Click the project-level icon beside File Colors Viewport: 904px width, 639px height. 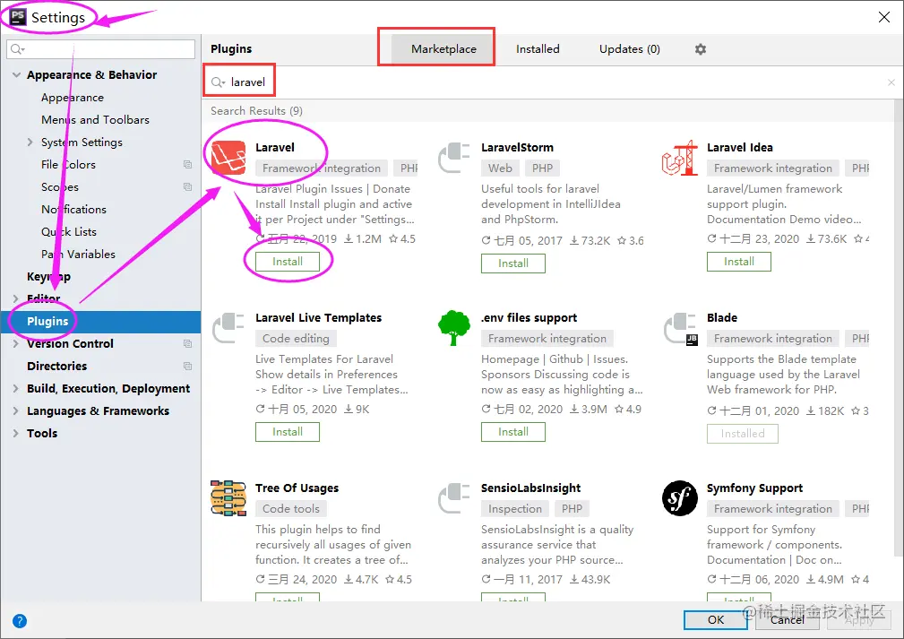187,164
